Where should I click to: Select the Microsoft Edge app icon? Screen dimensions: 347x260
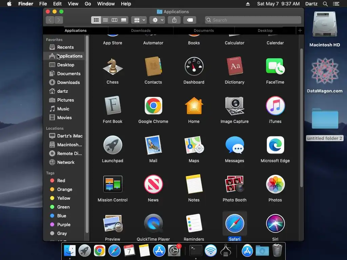pyautogui.click(x=275, y=145)
